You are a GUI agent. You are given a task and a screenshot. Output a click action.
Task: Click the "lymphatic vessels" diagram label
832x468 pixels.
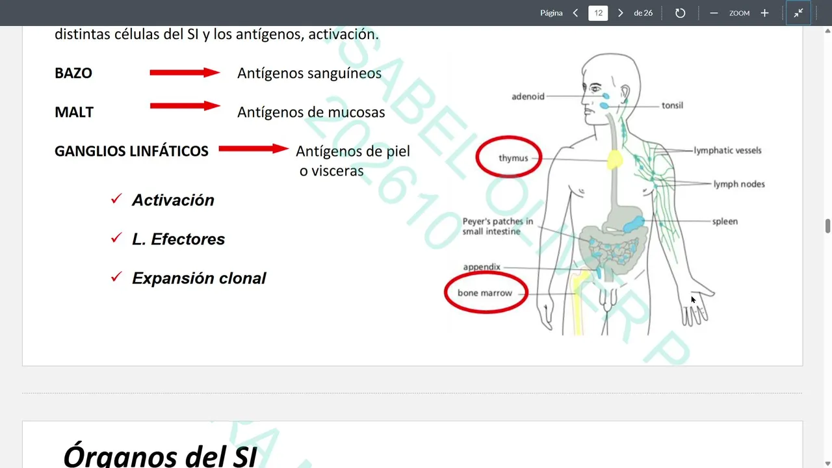point(727,150)
